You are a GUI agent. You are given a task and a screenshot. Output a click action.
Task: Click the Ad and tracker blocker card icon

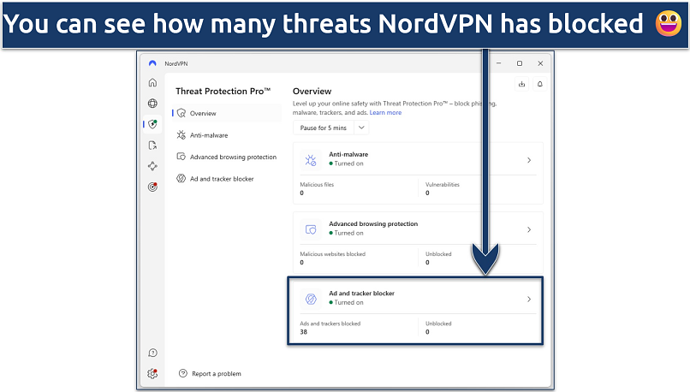pos(311,300)
